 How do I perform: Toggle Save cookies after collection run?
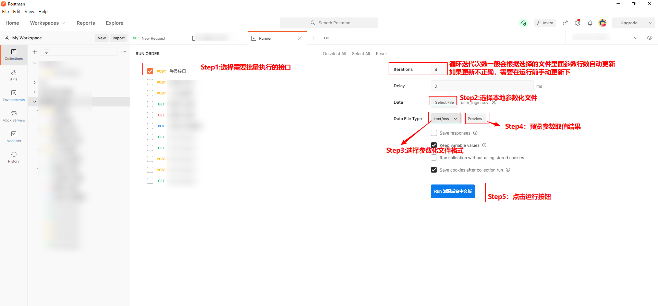coord(434,170)
